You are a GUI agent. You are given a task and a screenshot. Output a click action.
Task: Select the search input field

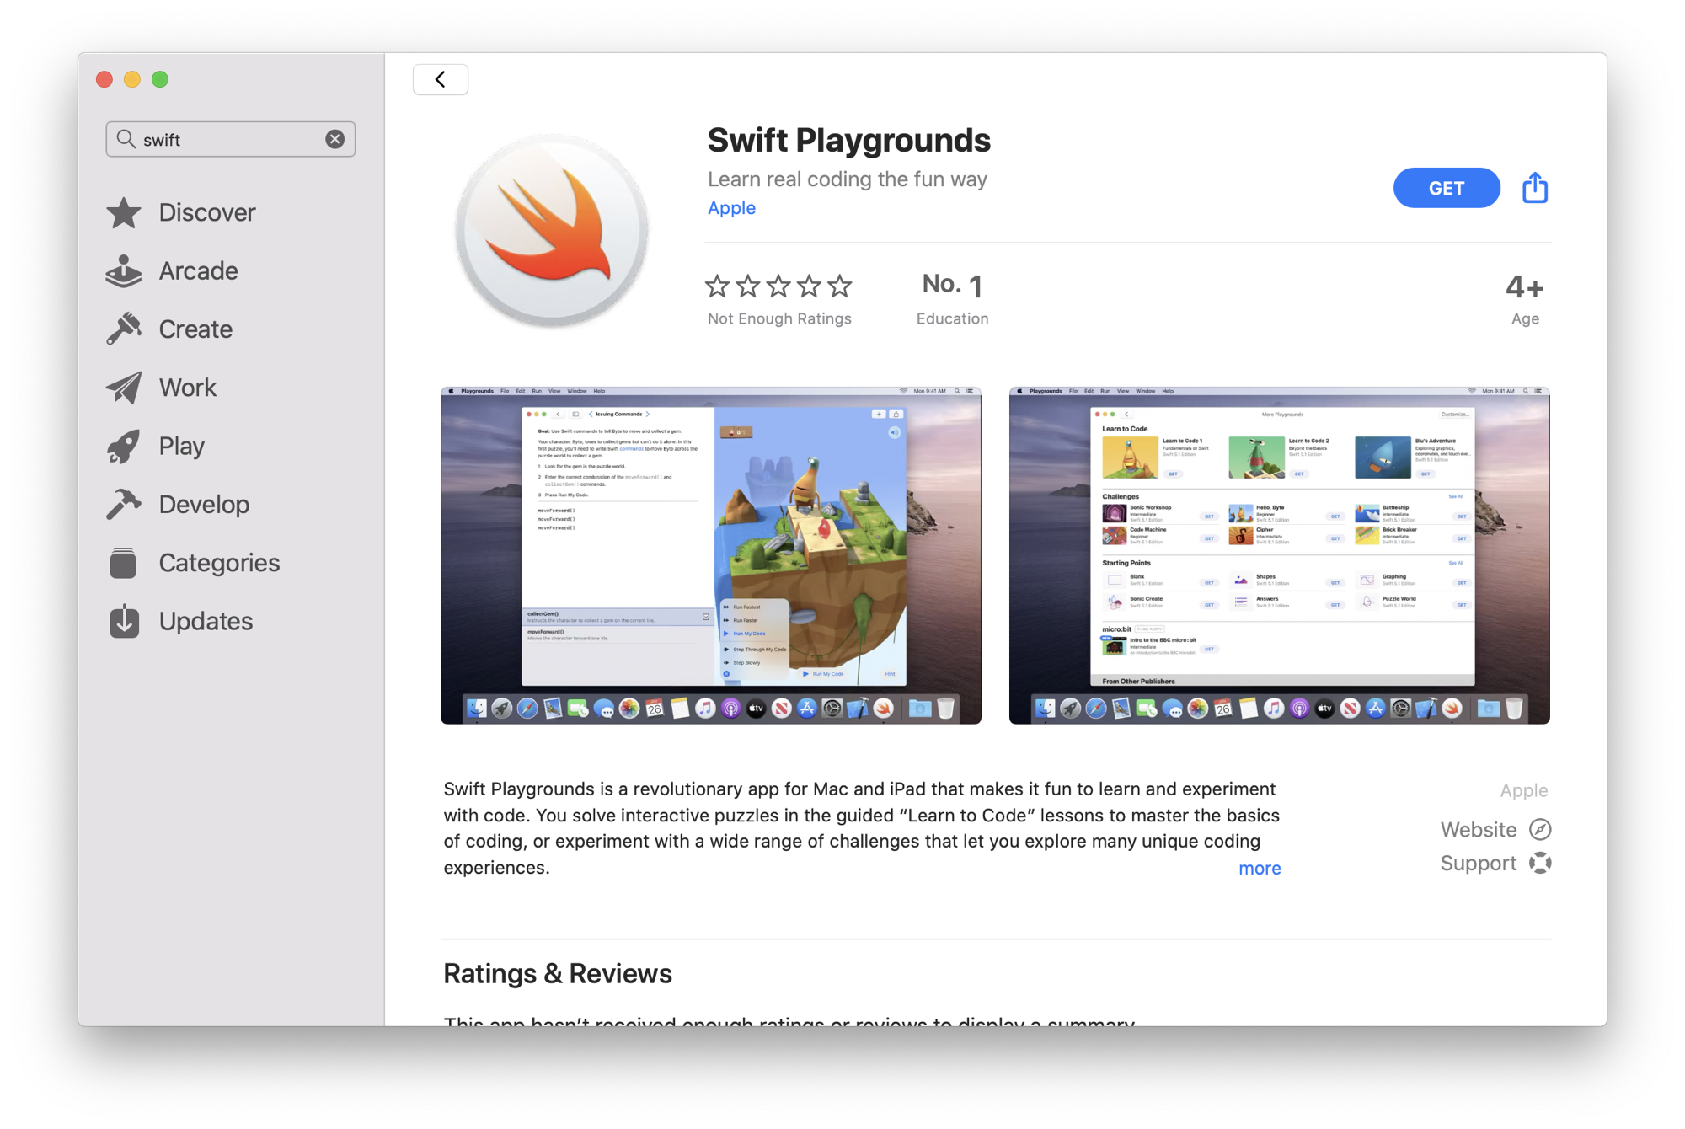pos(231,139)
